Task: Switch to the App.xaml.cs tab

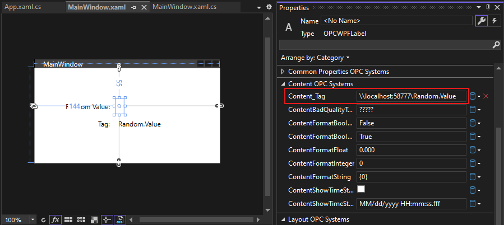Action: coord(23,8)
